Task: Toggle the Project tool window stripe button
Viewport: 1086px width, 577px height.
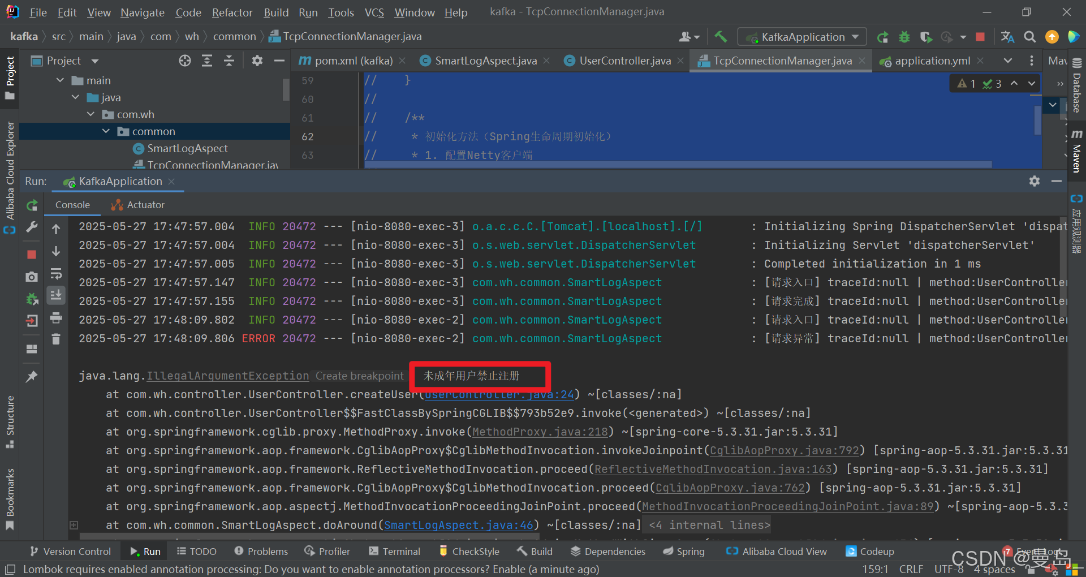Action: (10, 78)
